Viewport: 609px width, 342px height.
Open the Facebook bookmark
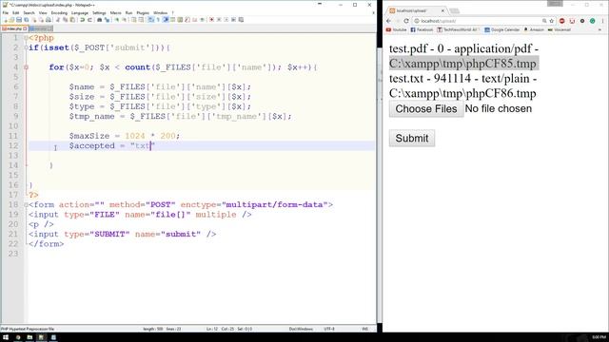pos(422,29)
